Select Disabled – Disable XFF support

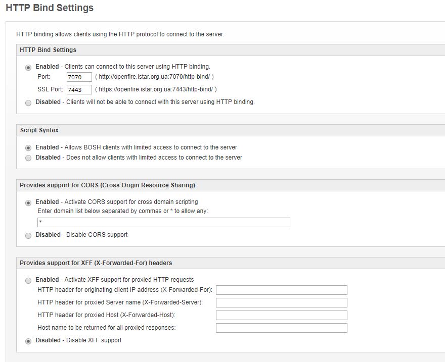tap(28, 341)
